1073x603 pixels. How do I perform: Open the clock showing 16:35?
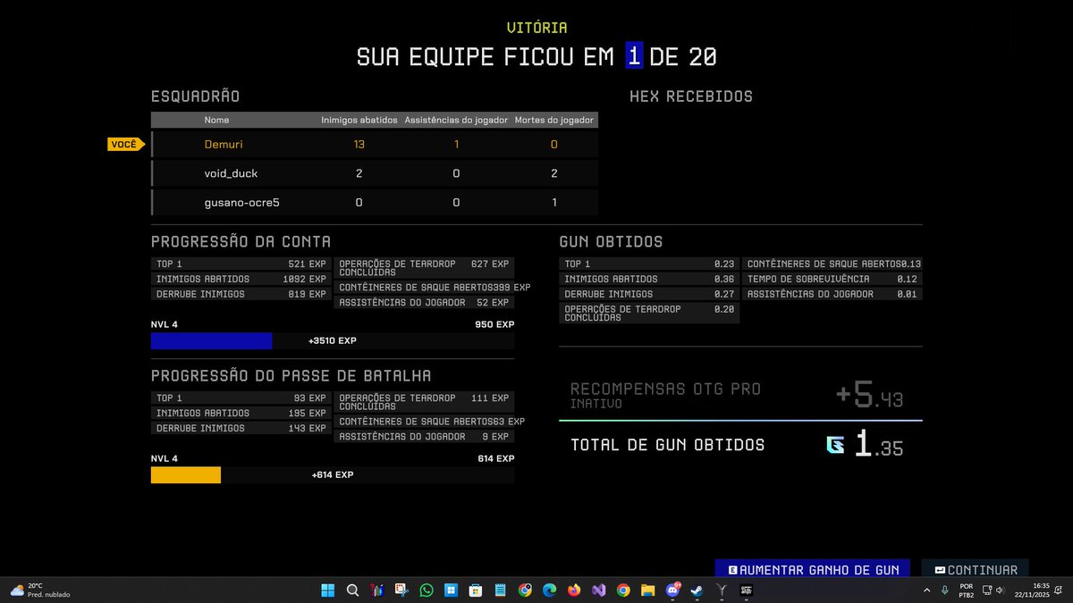(1033, 590)
